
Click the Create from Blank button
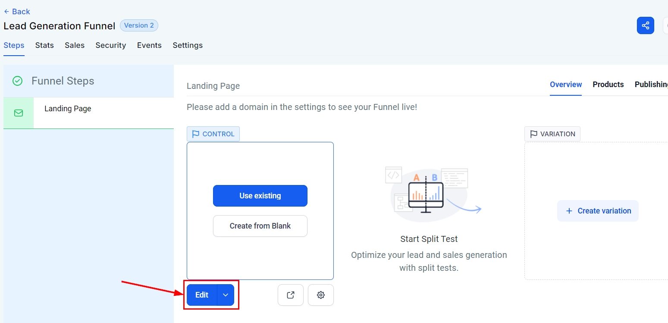[x=260, y=226]
